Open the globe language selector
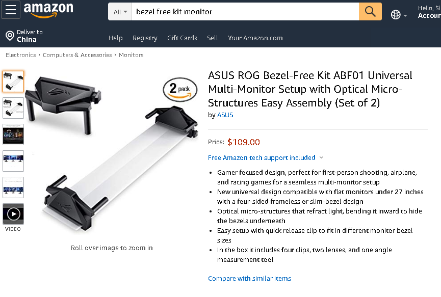Image resolution: width=441 pixels, height=297 pixels. pyautogui.click(x=398, y=15)
